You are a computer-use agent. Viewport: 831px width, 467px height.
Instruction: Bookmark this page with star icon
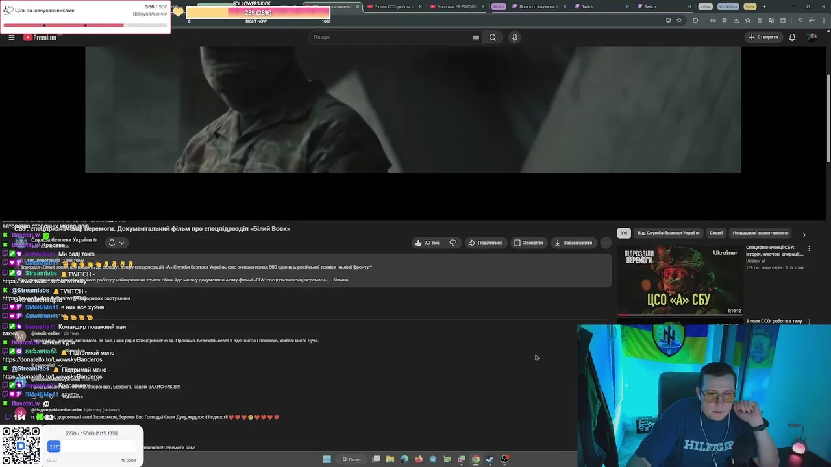tap(679, 20)
